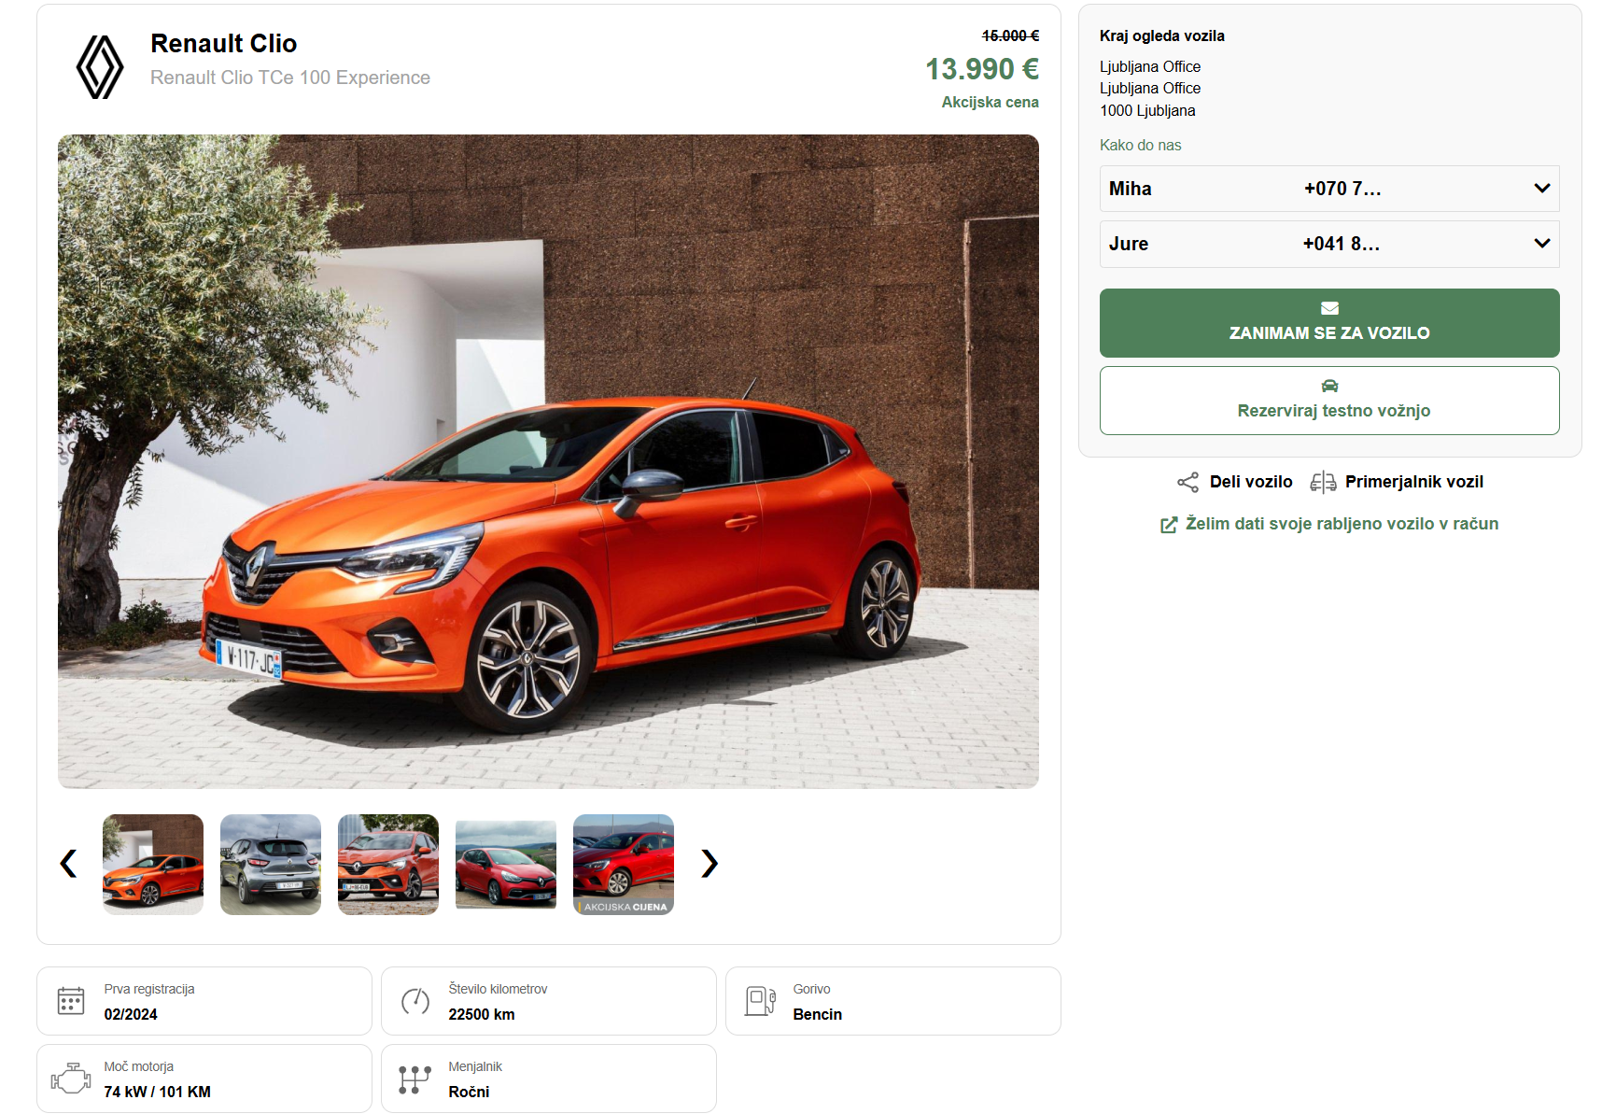Select the orange Clio front-view thumbnail

[x=388, y=865]
